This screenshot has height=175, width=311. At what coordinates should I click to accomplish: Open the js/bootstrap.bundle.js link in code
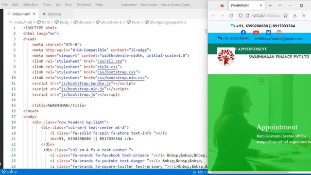[86, 83]
